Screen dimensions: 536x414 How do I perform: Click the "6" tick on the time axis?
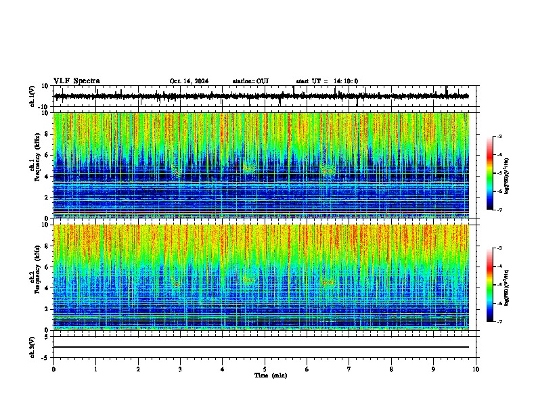click(307, 369)
